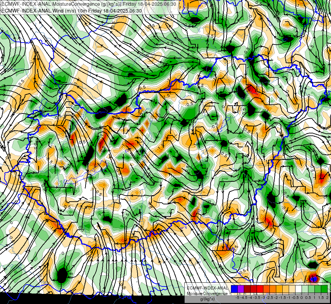
Task: Click the legend label ECMWF-INDEX-ANAL
Action: (x=207, y=288)
